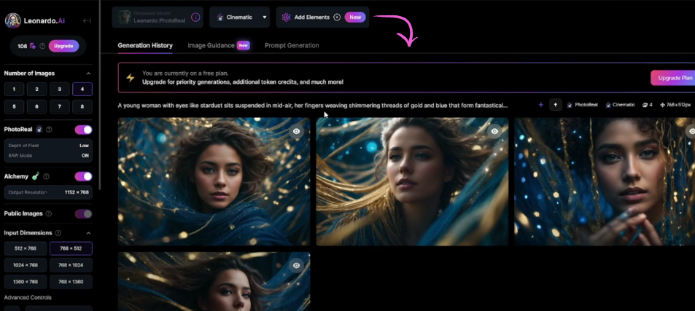Click the Leonardo.Ai avatar logo
The image size is (695, 311).
(13, 20)
